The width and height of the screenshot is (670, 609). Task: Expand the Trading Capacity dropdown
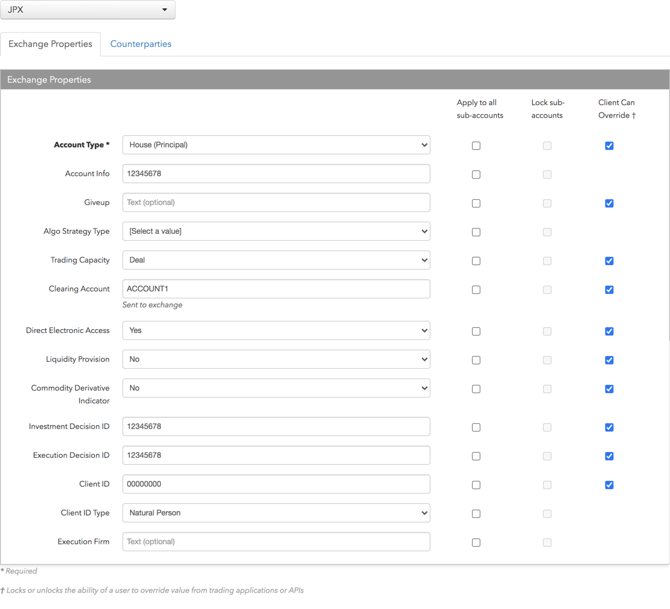[276, 260]
